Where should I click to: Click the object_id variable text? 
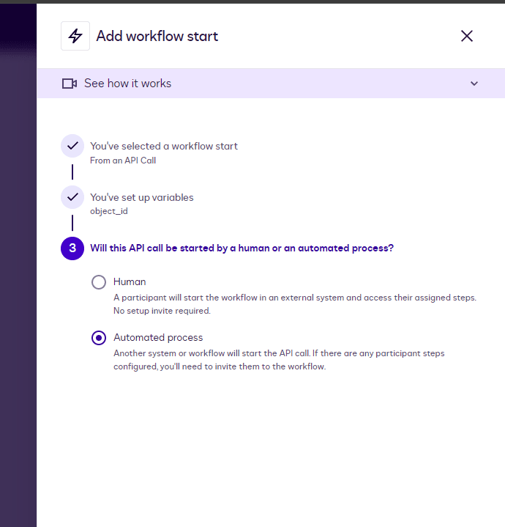pos(110,212)
